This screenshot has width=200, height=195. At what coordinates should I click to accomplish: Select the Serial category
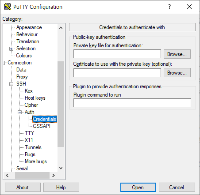point(22,169)
